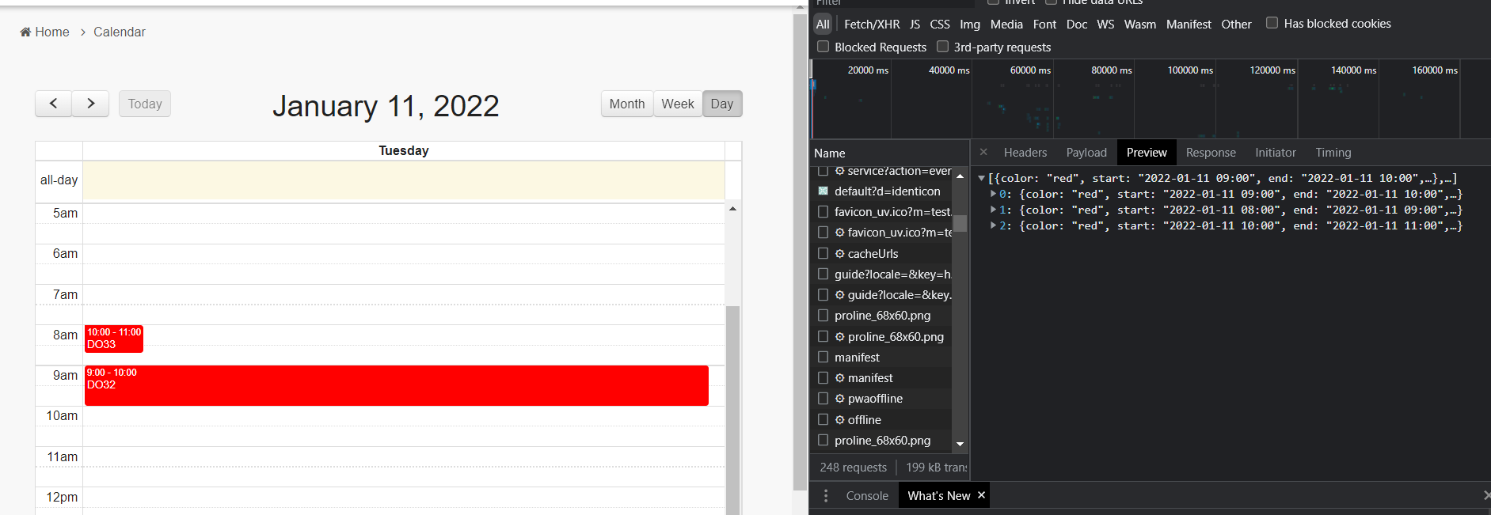Select the default?d=identicon image request
The height and width of the screenshot is (515, 1491).
887,191
